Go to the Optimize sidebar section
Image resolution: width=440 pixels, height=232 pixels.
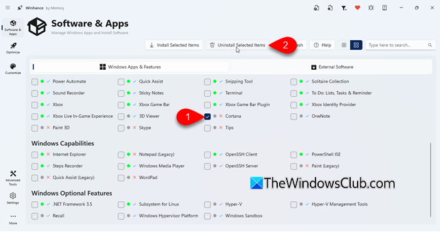click(x=13, y=48)
